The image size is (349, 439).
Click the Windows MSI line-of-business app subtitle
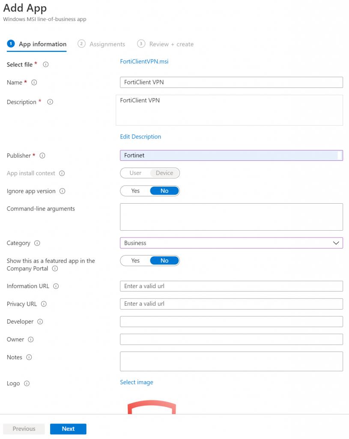(x=45, y=19)
